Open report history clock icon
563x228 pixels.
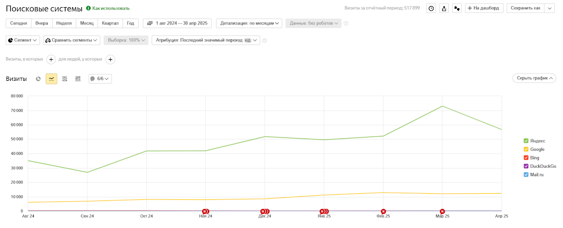pos(431,8)
